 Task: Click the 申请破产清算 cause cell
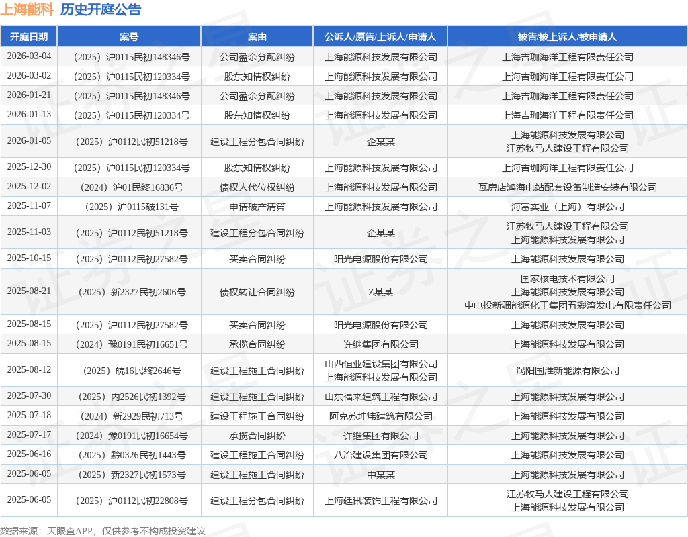tap(257, 207)
